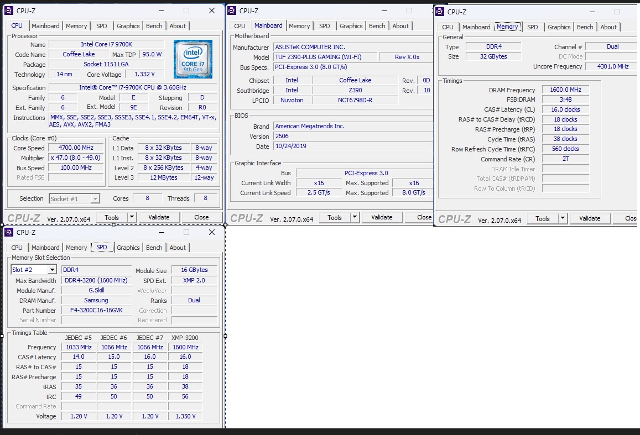Screen dimensions: 640x435
Task: Select the Bench tab in the Mainboard window
Action: tap(377, 25)
